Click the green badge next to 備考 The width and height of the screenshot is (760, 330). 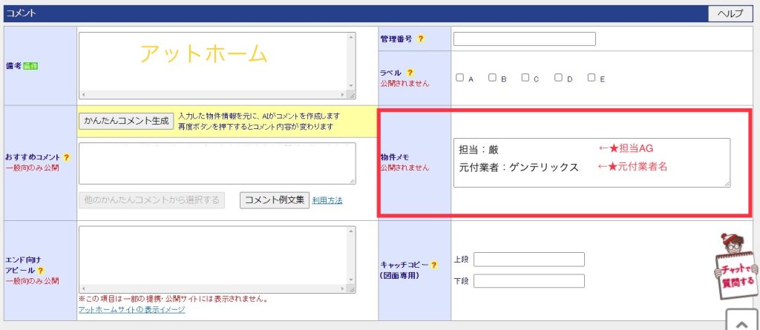(30, 67)
